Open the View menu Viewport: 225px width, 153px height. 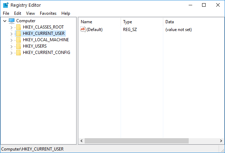click(30, 13)
